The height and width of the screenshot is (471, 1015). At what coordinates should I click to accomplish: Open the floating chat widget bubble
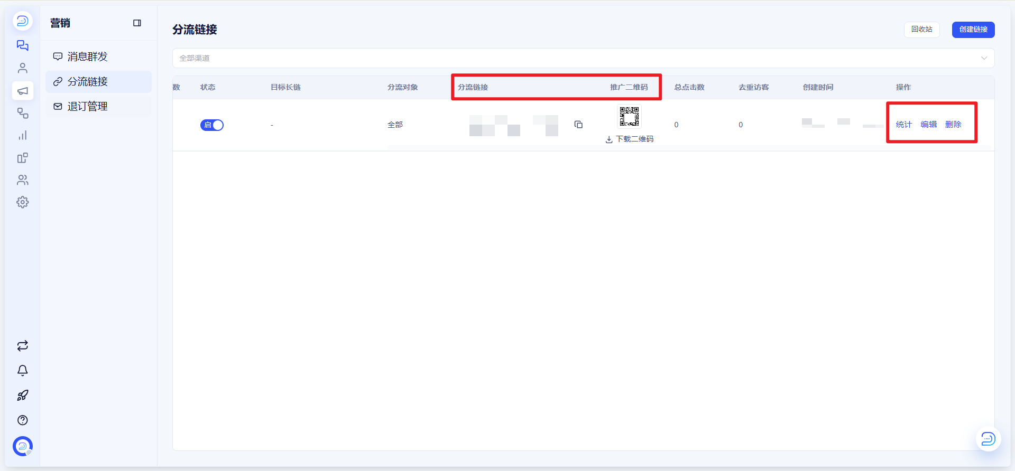click(x=988, y=439)
